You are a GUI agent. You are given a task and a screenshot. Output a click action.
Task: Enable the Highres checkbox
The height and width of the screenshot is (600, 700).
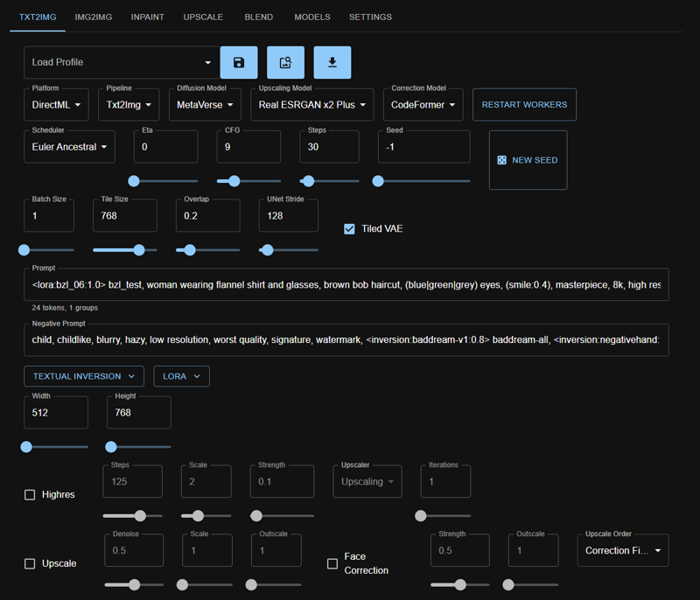[30, 495]
